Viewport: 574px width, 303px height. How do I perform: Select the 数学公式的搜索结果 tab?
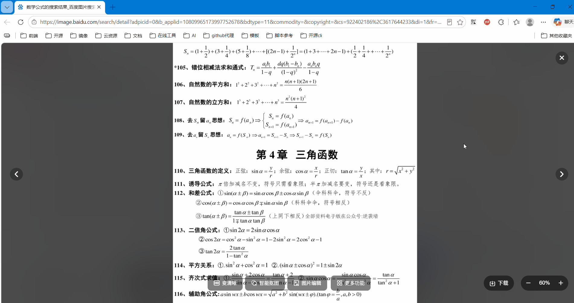60,7
